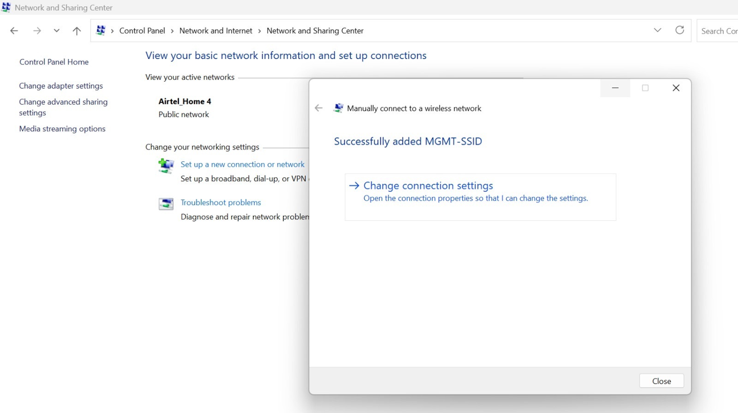Click the Network and Internet breadcrumb
Screen dimensions: 738x413
click(x=216, y=31)
